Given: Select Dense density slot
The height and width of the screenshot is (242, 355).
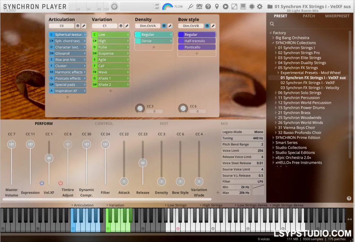Looking at the screenshot, I should [154, 41].
